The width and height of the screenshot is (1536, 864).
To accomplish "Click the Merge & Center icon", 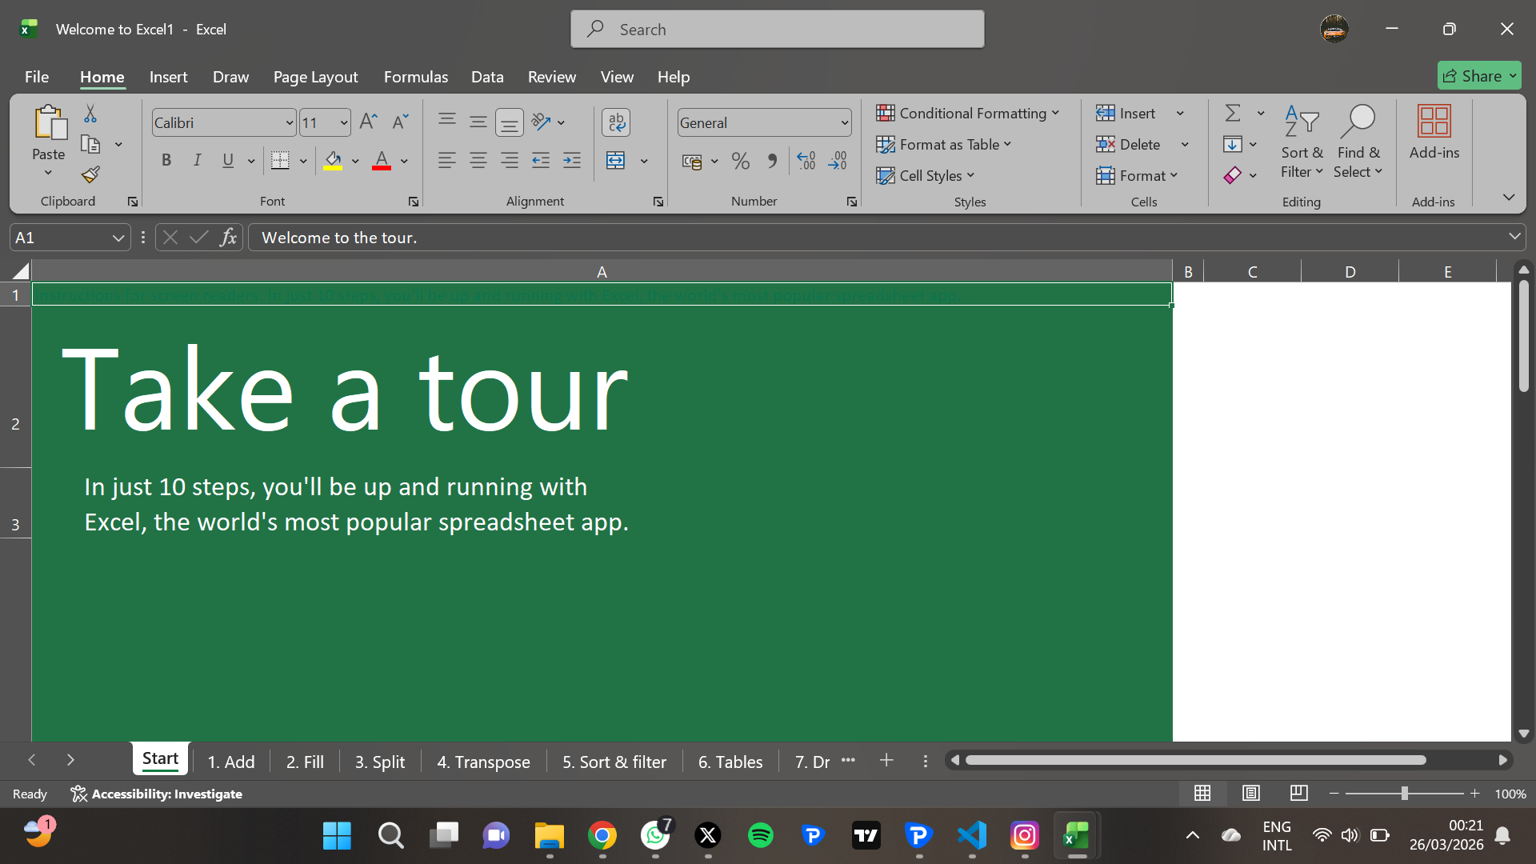I will click(x=615, y=160).
